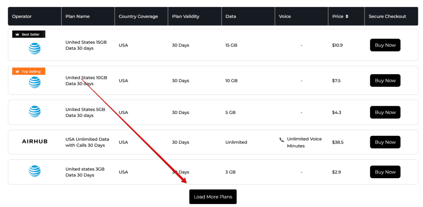
Task: Click the Best Seller crown badge
Action: [x=29, y=34]
